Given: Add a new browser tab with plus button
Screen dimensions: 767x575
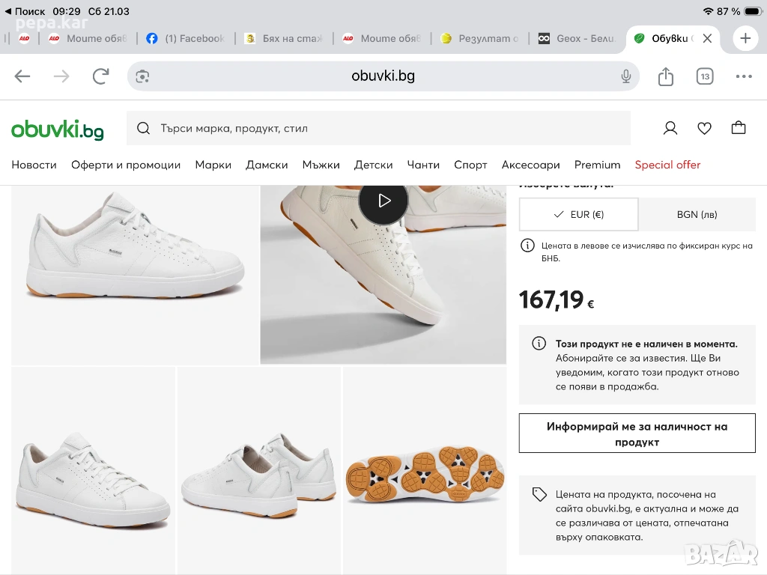Looking at the screenshot, I should pos(745,38).
